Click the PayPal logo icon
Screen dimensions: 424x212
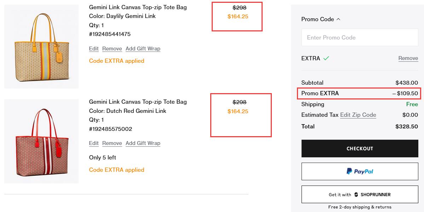pyautogui.click(x=349, y=171)
